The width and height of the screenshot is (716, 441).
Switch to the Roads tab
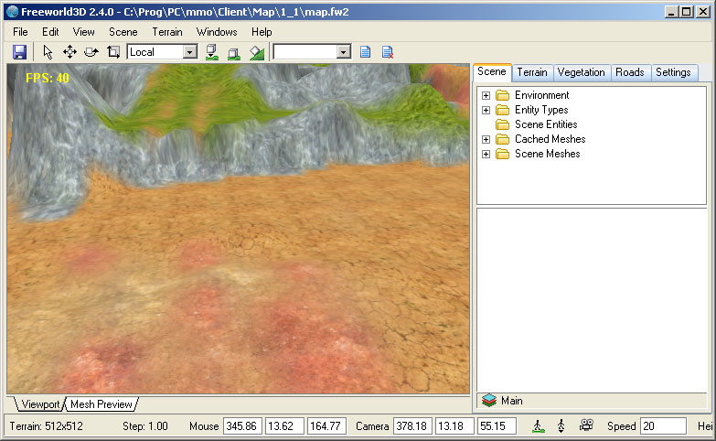tap(630, 72)
